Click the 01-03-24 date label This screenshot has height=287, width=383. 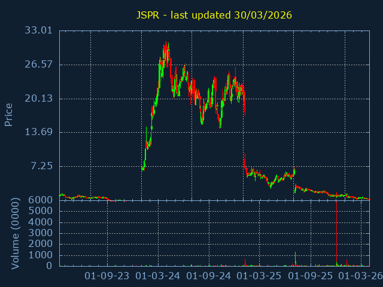pos(158,276)
